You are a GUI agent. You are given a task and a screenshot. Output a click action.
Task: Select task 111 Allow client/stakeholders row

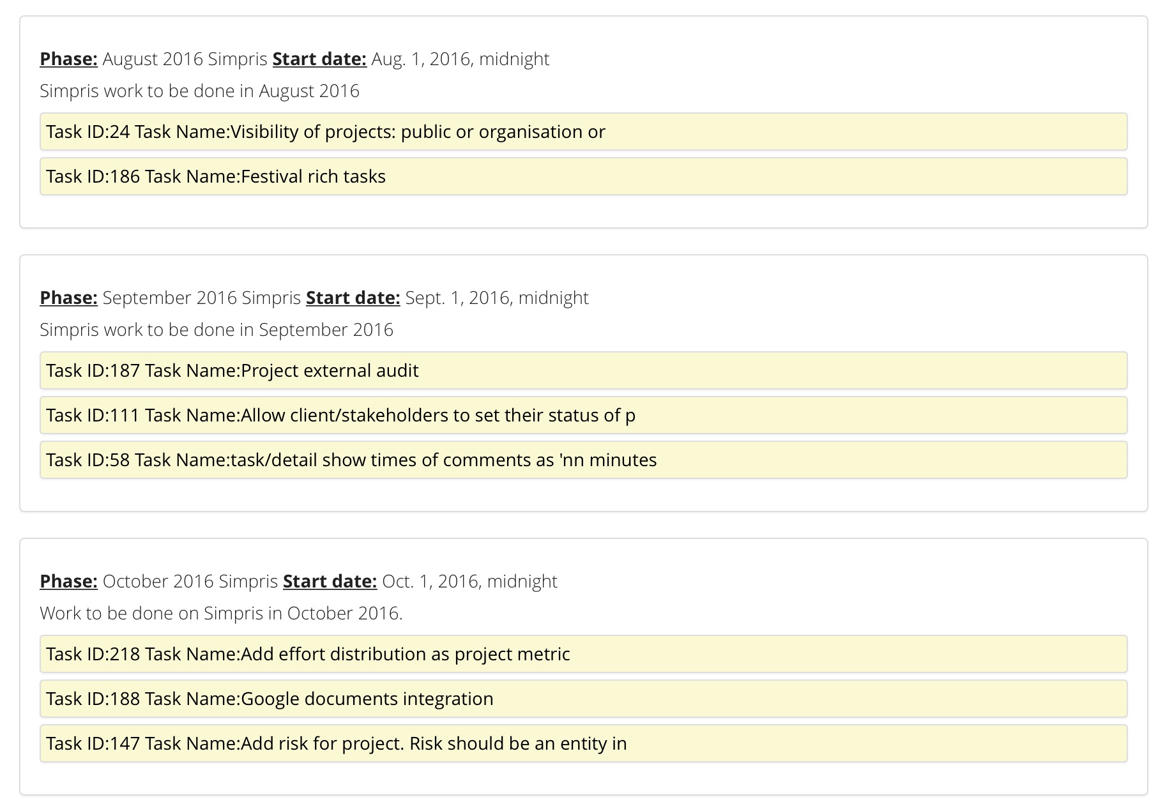pyautogui.click(x=583, y=415)
